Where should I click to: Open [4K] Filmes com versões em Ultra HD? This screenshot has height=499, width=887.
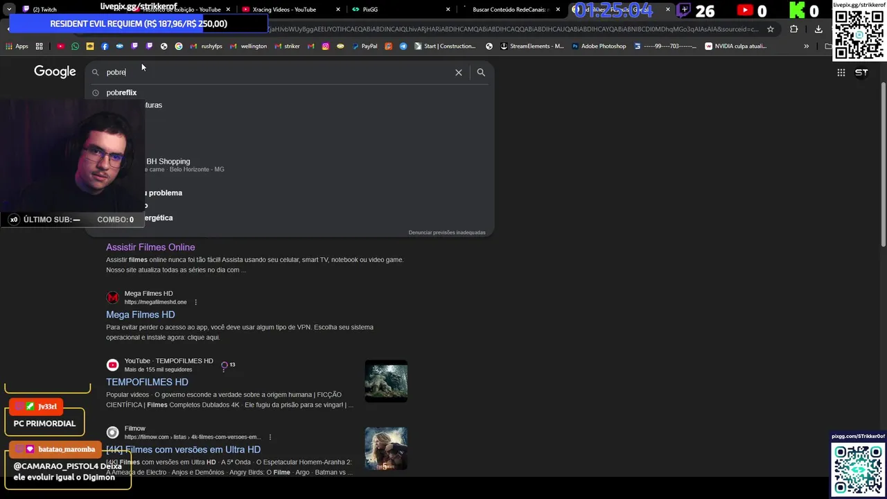click(183, 450)
